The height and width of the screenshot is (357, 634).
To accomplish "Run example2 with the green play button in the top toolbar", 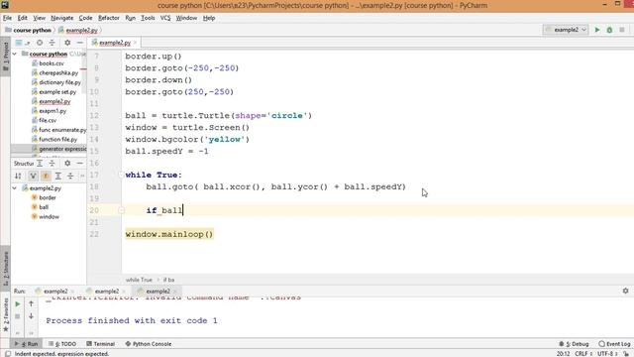I will point(596,30).
